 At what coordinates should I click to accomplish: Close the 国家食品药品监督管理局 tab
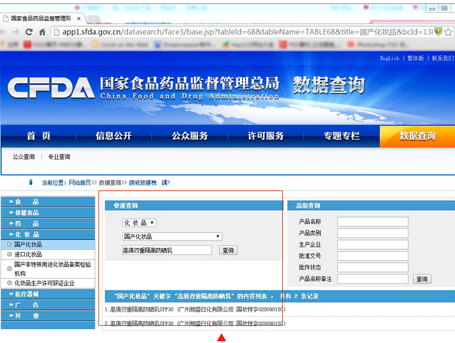click(79, 18)
